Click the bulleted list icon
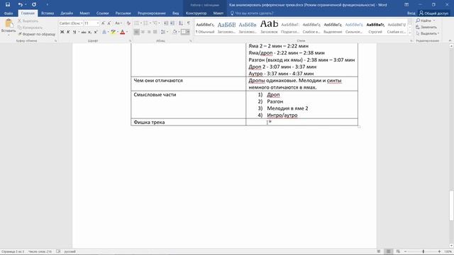 pyautogui.click(x=137, y=23)
